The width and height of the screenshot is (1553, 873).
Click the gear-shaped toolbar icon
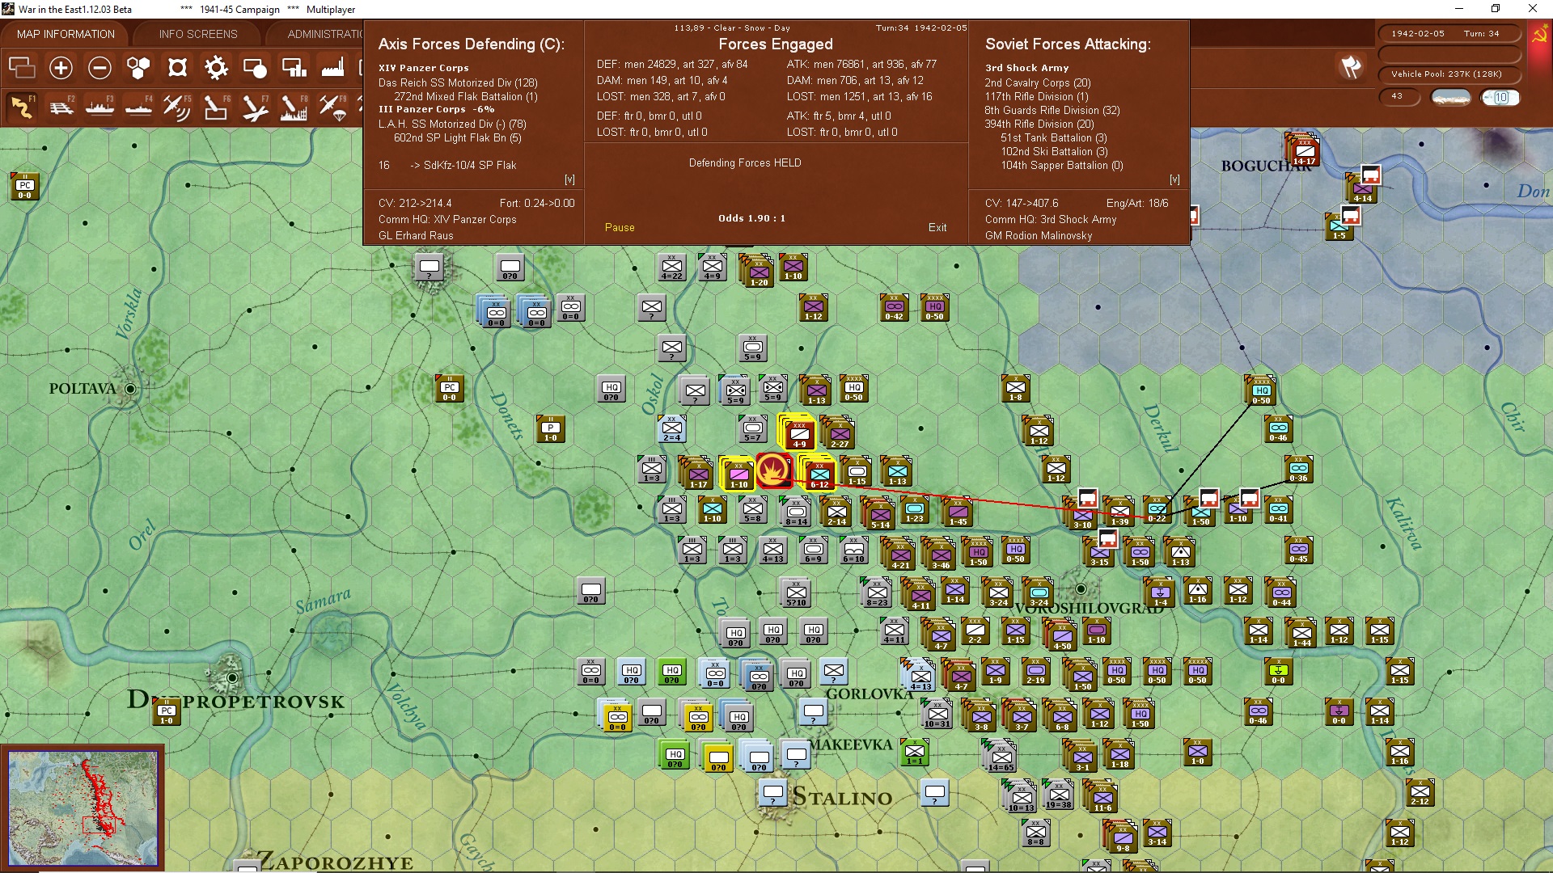coord(216,68)
